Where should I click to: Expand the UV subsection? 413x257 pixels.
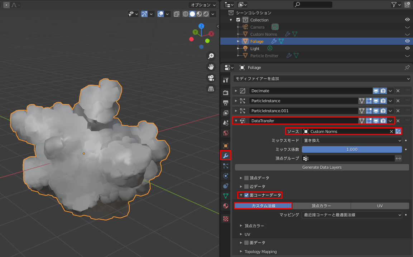241,234
